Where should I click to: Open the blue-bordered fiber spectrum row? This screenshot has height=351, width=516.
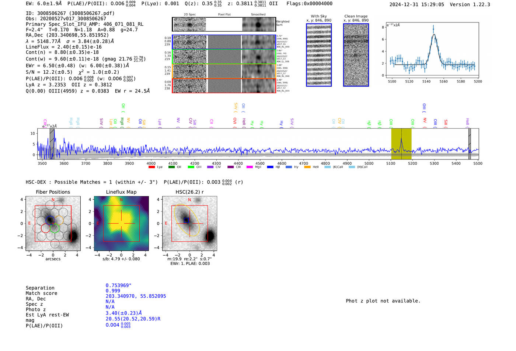(x=224, y=42)
